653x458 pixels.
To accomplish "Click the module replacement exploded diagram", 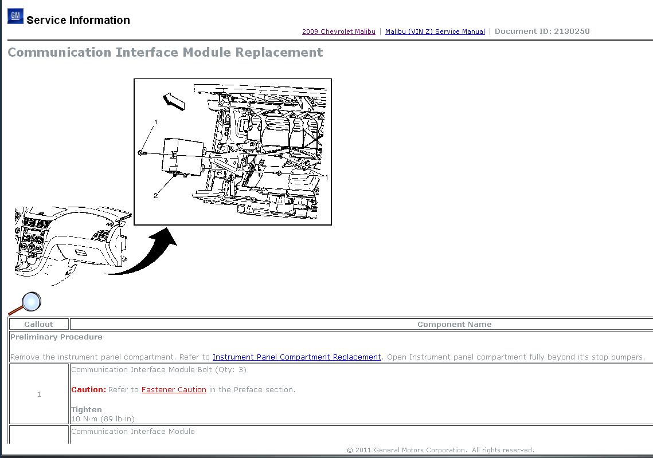I will pyautogui.click(x=232, y=152).
